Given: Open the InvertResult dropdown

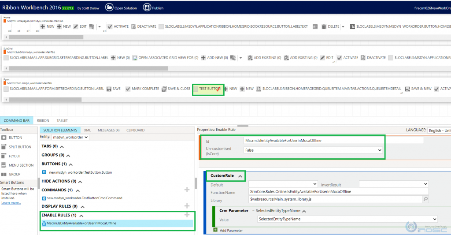Looking at the screenshot, I should pyautogui.click(x=393, y=184).
